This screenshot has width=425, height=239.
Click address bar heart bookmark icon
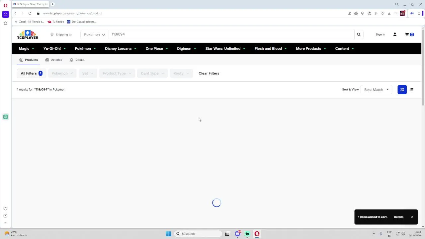click(x=382, y=13)
